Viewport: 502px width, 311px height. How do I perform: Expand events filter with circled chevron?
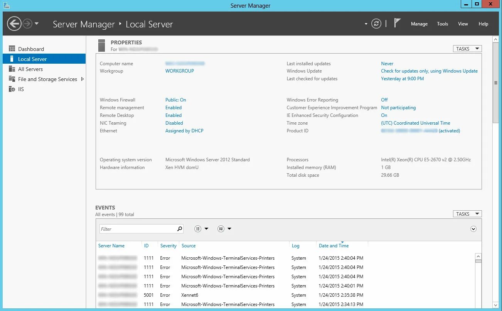pyautogui.click(x=473, y=229)
